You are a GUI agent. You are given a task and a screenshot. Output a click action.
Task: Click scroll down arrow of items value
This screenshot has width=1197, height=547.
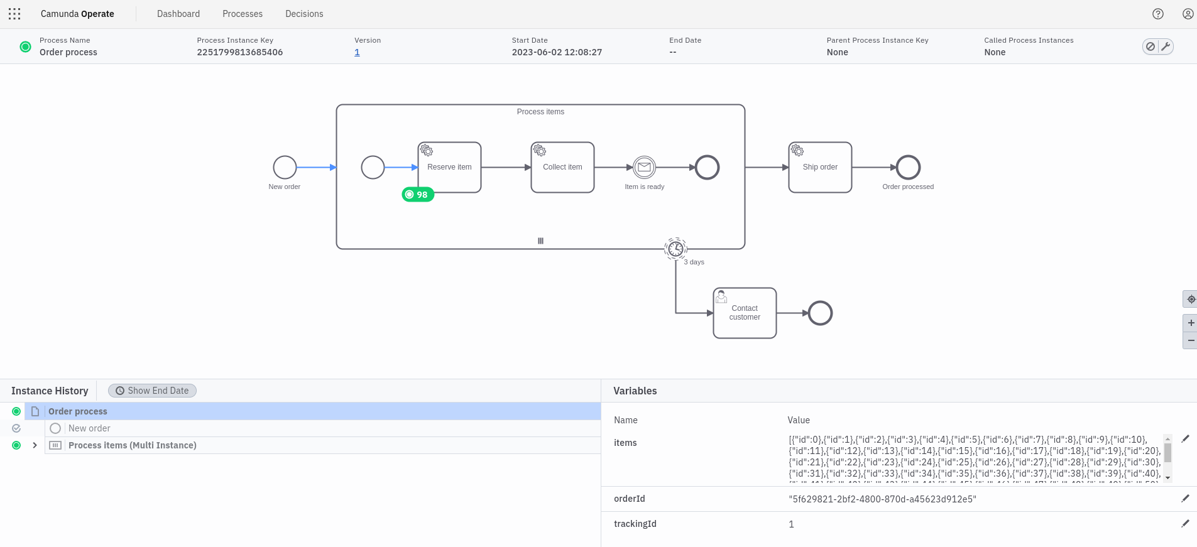coord(1167,478)
